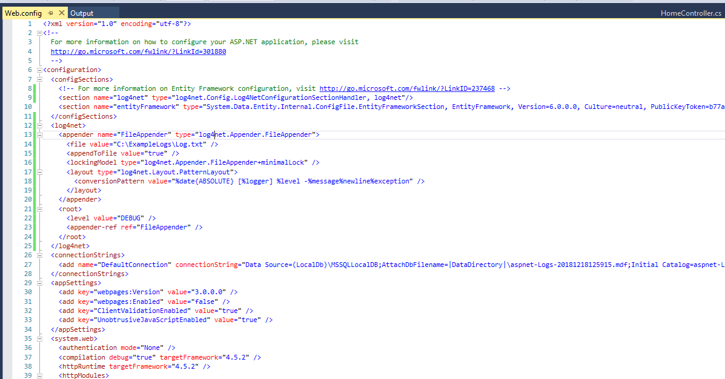Image resolution: width=725 pixels, height=379 pixels.
Task: Collapse the log4net section
Action: [38, 125]
